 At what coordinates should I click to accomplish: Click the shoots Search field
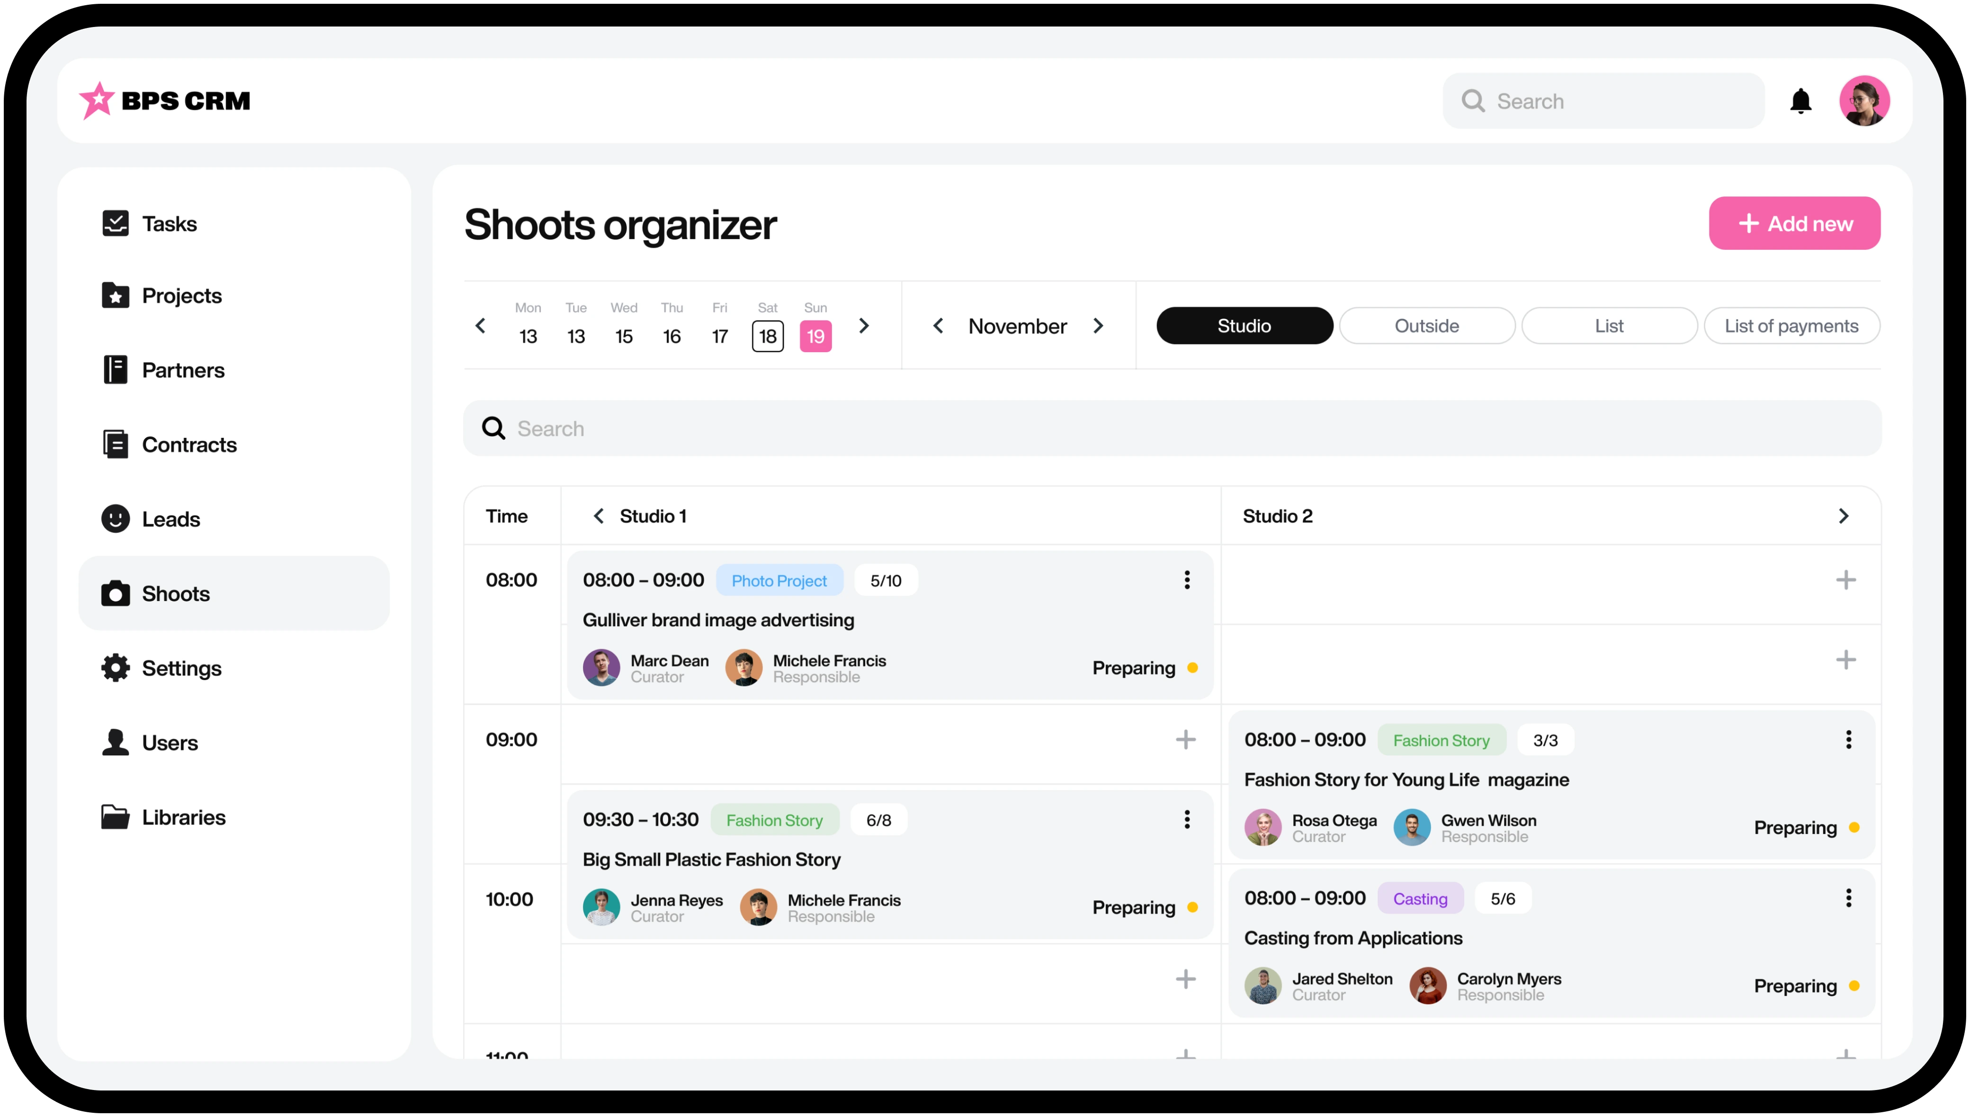[x=1172, y=428]
